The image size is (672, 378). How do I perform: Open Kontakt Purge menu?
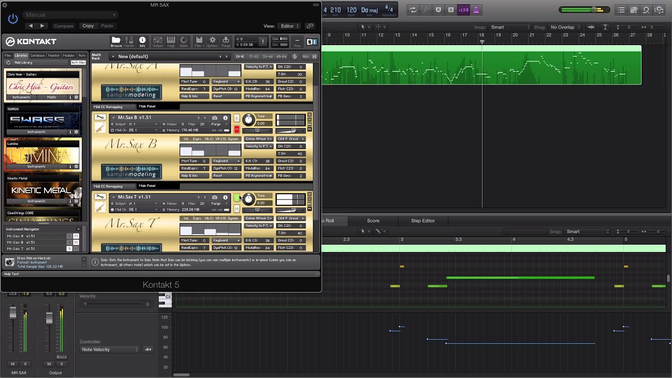click(226, 41)
